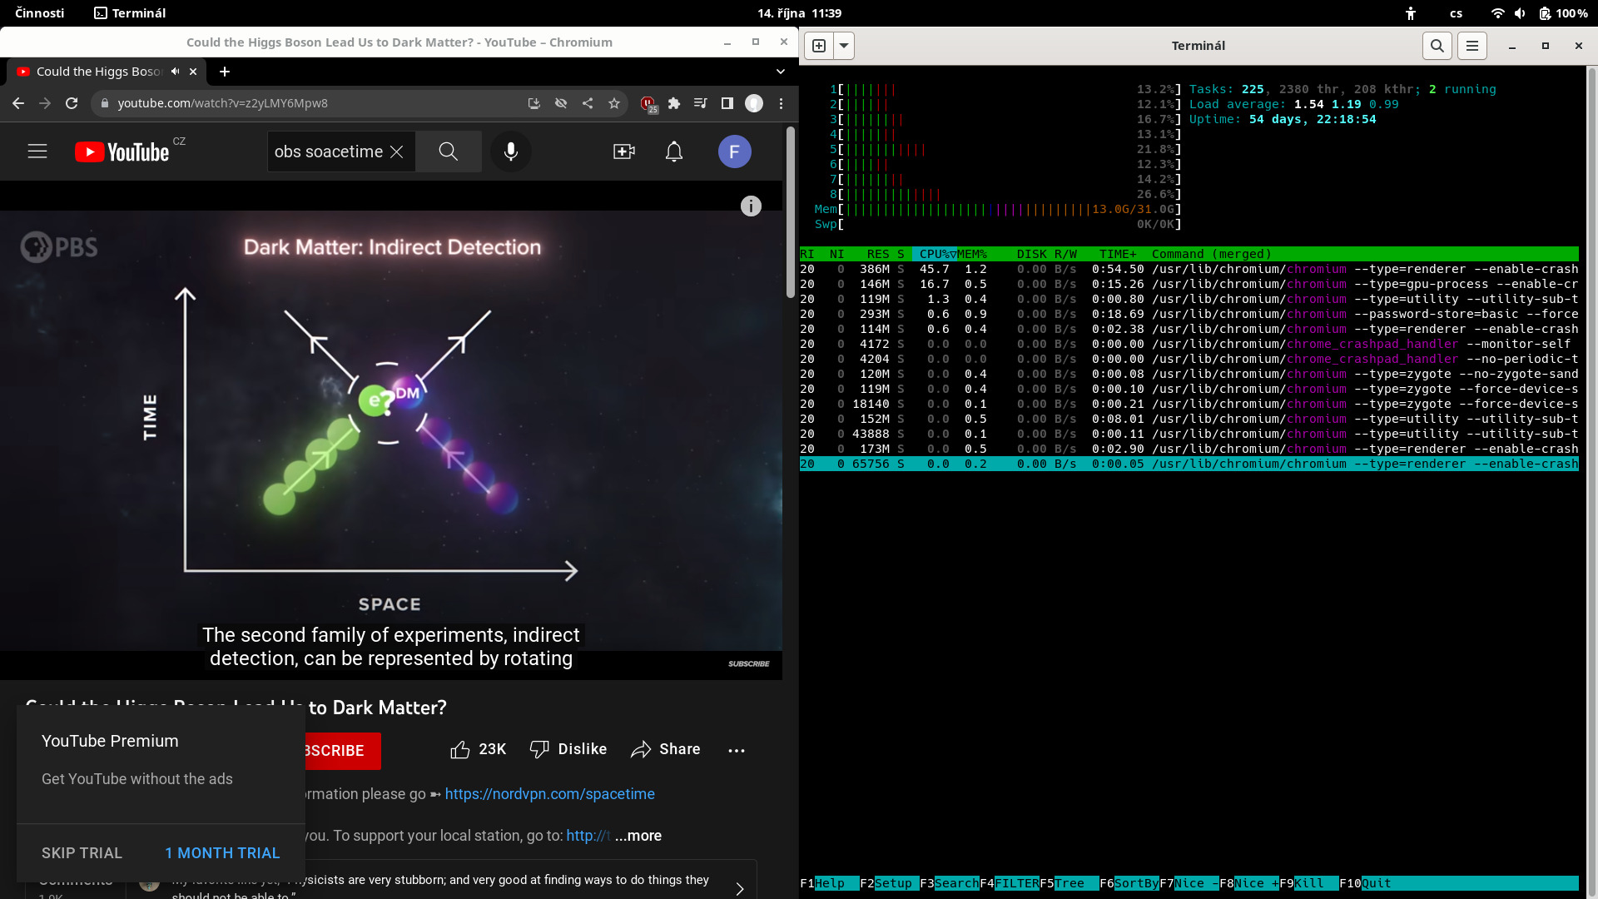Dislike the video
The height and width of the screenshot is (899, 1598).
[568, 749]
